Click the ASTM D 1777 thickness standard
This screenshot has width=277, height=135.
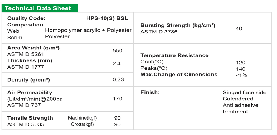coord(25,67)
